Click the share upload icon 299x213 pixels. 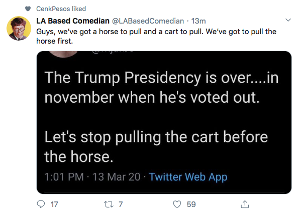245,204
